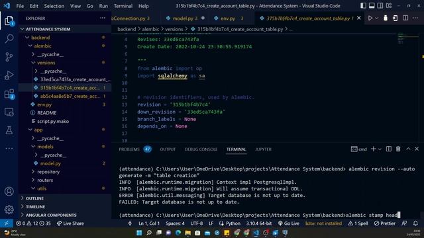Open script.py.mako file

[65, 121]
